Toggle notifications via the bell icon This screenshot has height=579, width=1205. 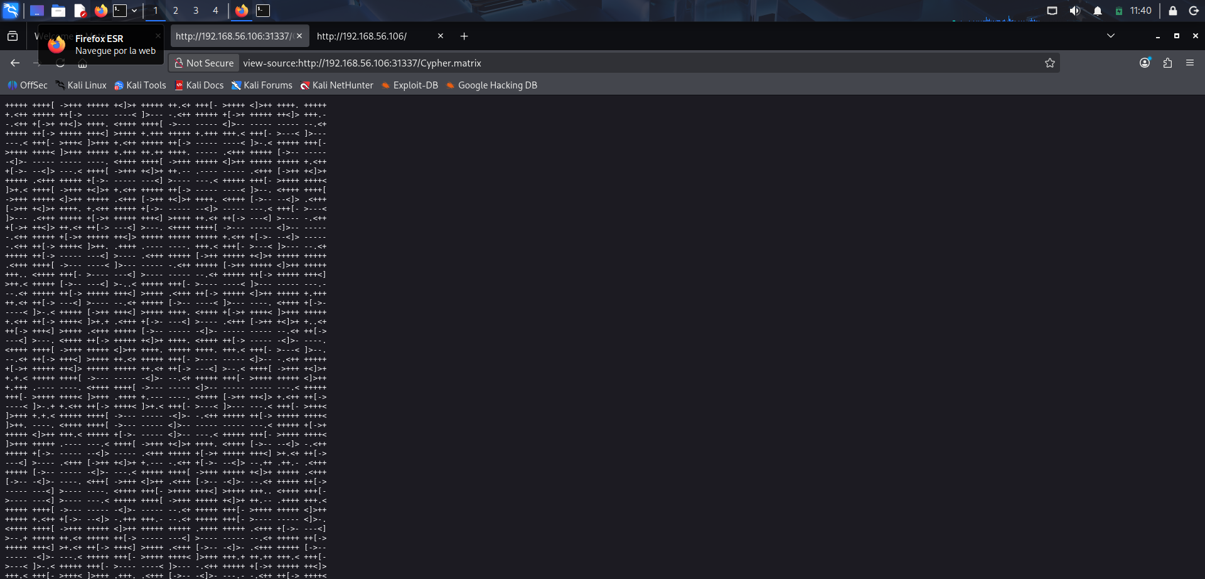tap(1097, 11)
